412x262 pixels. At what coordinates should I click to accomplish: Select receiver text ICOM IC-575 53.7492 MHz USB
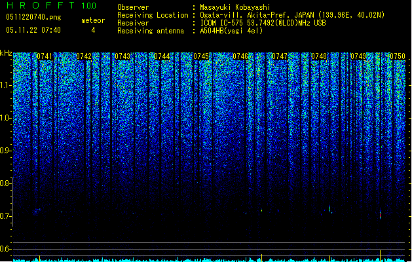click(x=263, y=23)
